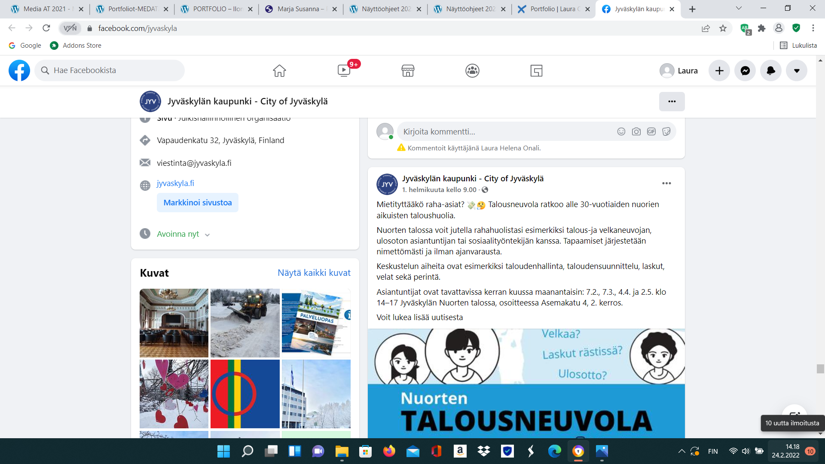Open the Talousneuvola post image

pos(526,383)
